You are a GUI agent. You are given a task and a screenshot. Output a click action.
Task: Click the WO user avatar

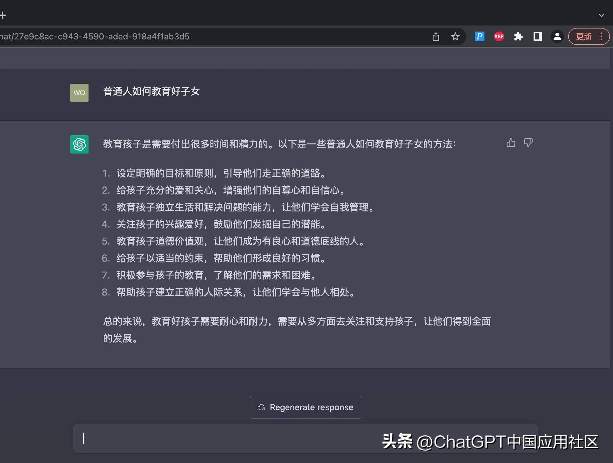(79, 93)
